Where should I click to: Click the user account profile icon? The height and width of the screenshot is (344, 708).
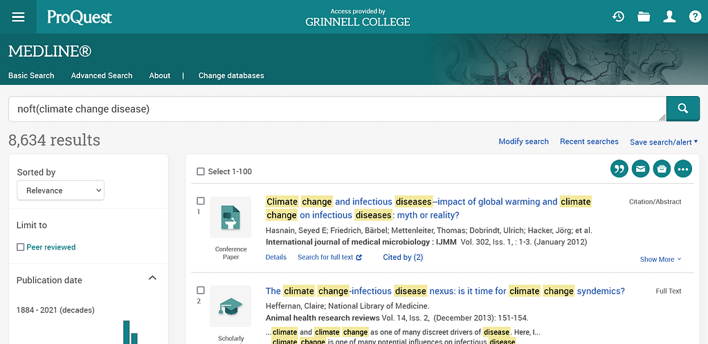(x=669, y=17)
